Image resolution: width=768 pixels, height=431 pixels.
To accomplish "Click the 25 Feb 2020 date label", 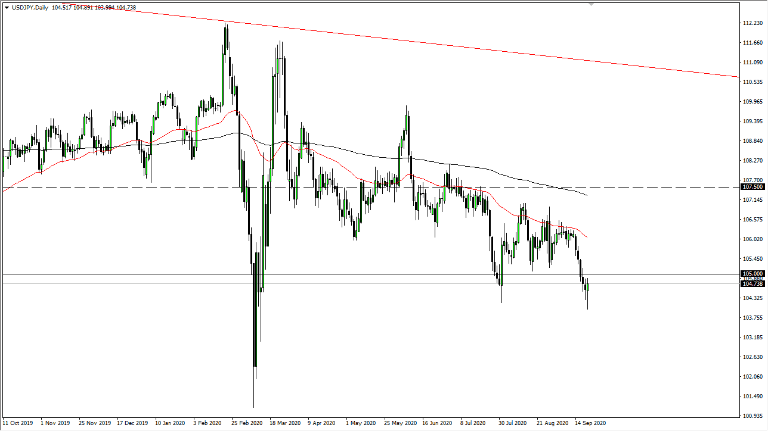I will coord(248,423).
